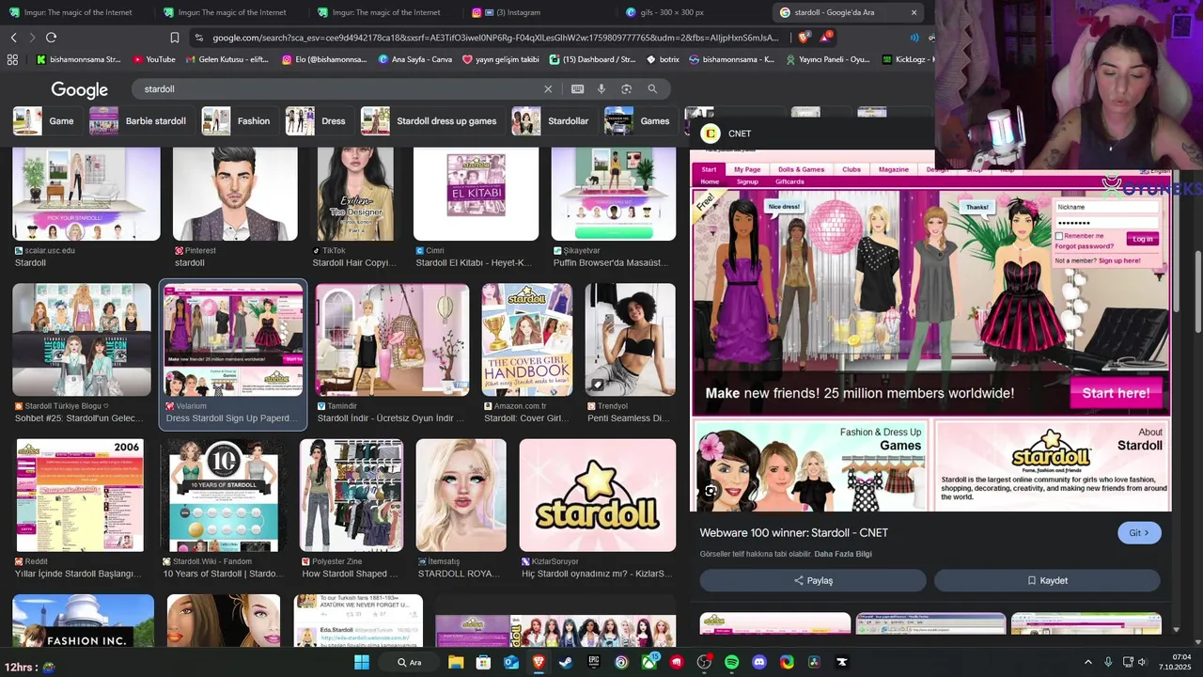Reload the Google search page
The width and height of the screenshot is (1203, 677).
tap(51, 38)
